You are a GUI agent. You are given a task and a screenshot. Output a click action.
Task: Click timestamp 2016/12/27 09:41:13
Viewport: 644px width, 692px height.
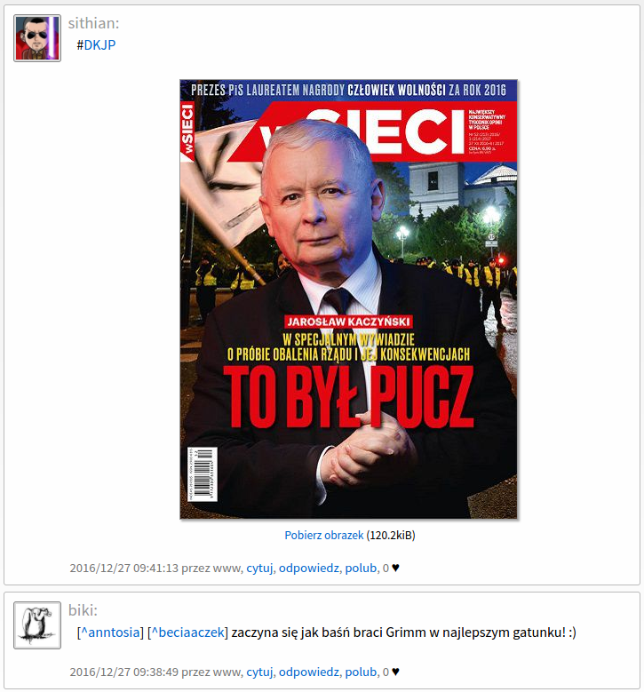pyautogui.click(x=124, y=568)
